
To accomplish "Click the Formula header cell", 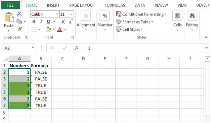I will (41, 66).
